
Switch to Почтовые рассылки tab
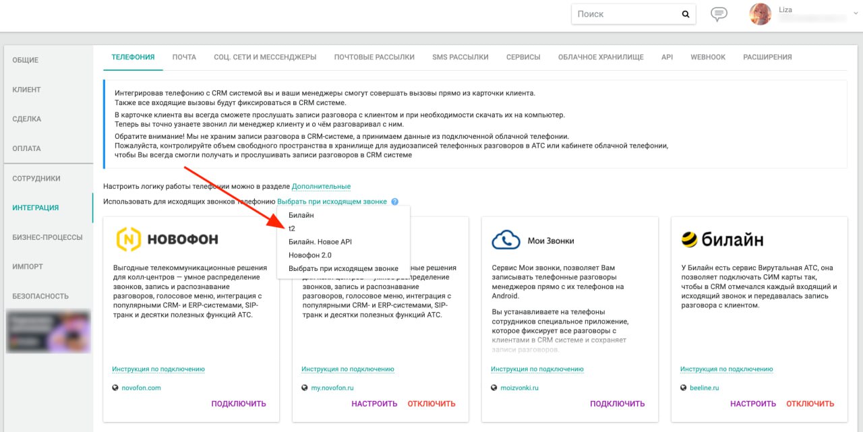(374, 57)
